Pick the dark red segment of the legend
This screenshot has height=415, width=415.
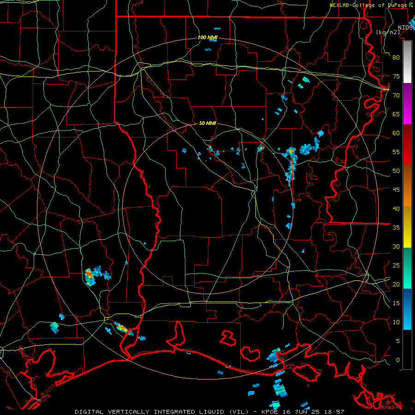tap(407, 145)
